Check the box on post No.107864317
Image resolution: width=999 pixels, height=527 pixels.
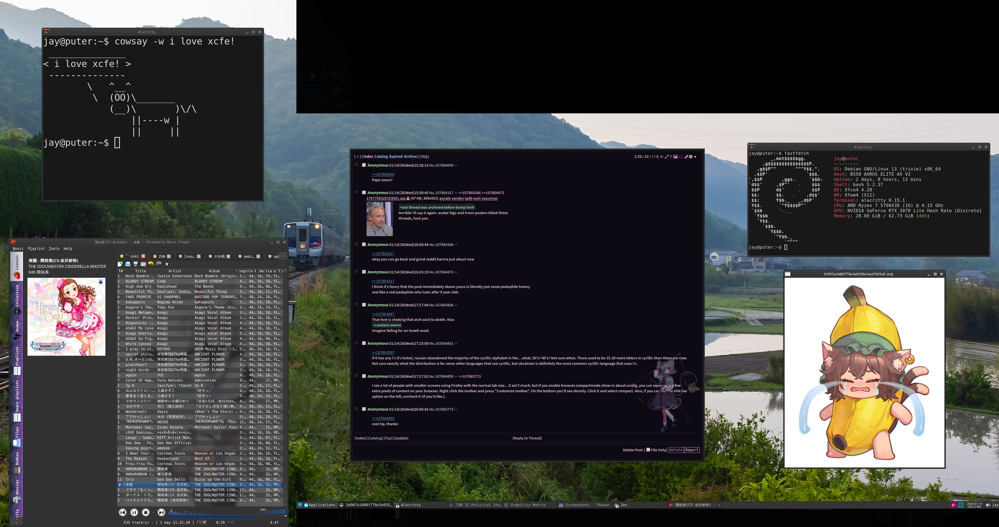coord(364,192)
